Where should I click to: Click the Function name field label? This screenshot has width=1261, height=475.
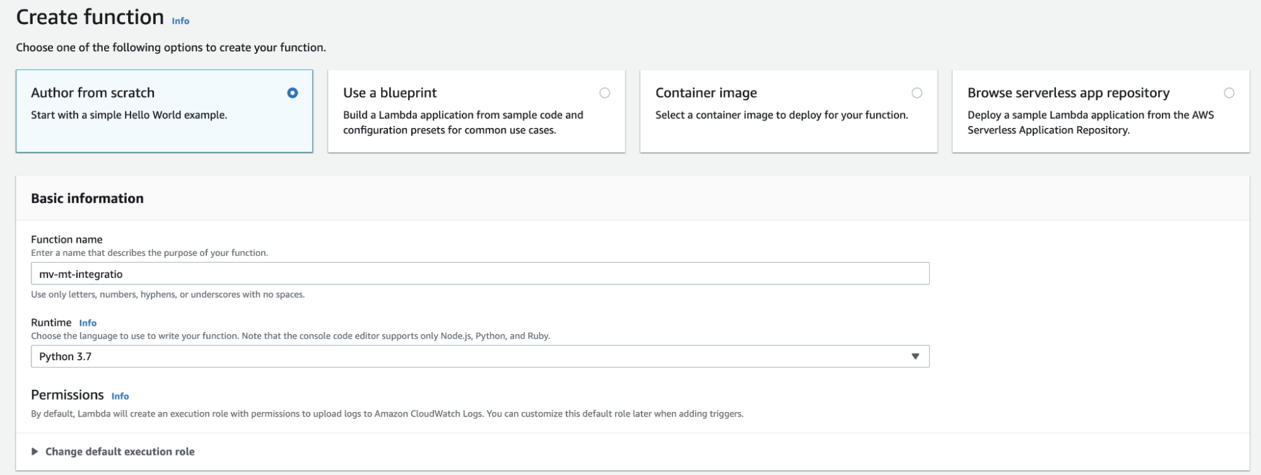(66, 239)
